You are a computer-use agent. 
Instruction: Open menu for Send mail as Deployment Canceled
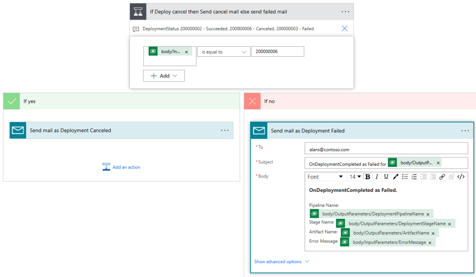tap(224, 130)
